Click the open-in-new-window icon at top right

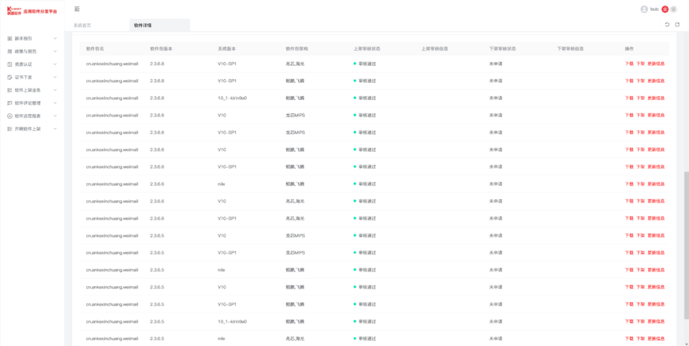click(x=678, y=25)
